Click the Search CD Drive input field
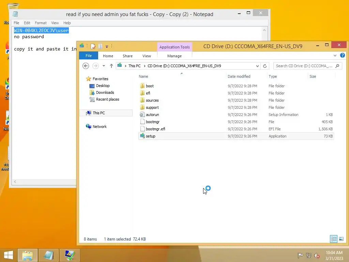 304,66
